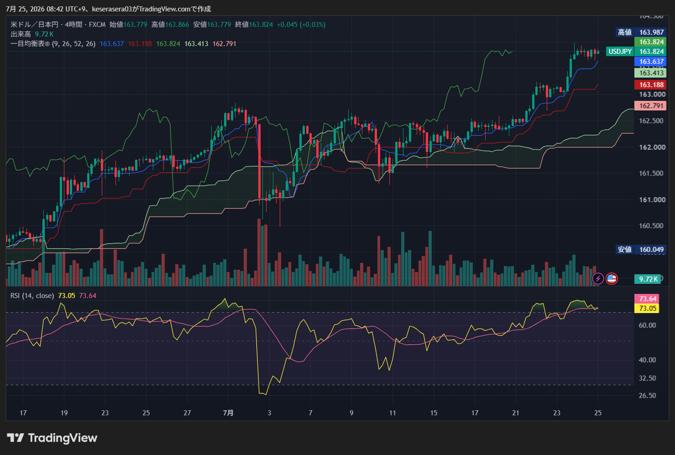The width and height of the screenshot is (675, 455).
Task: Click the date label 27 on the time axis
Action: tap(187, 413)
